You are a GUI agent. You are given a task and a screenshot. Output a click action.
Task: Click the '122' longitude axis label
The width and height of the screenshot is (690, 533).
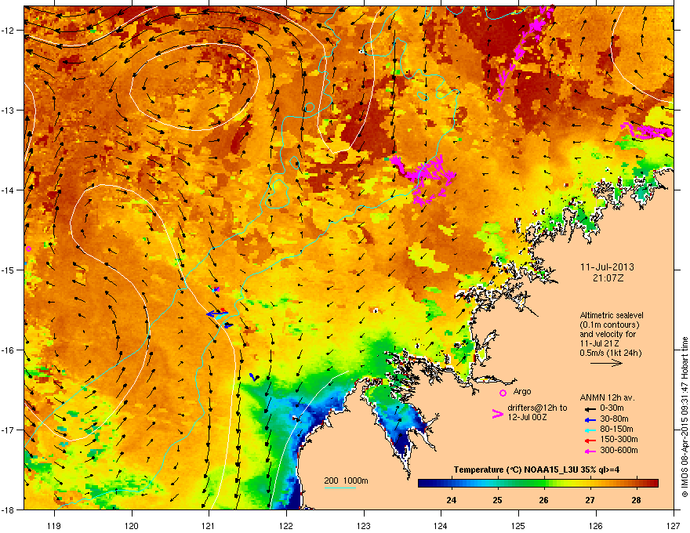[286, 526]
